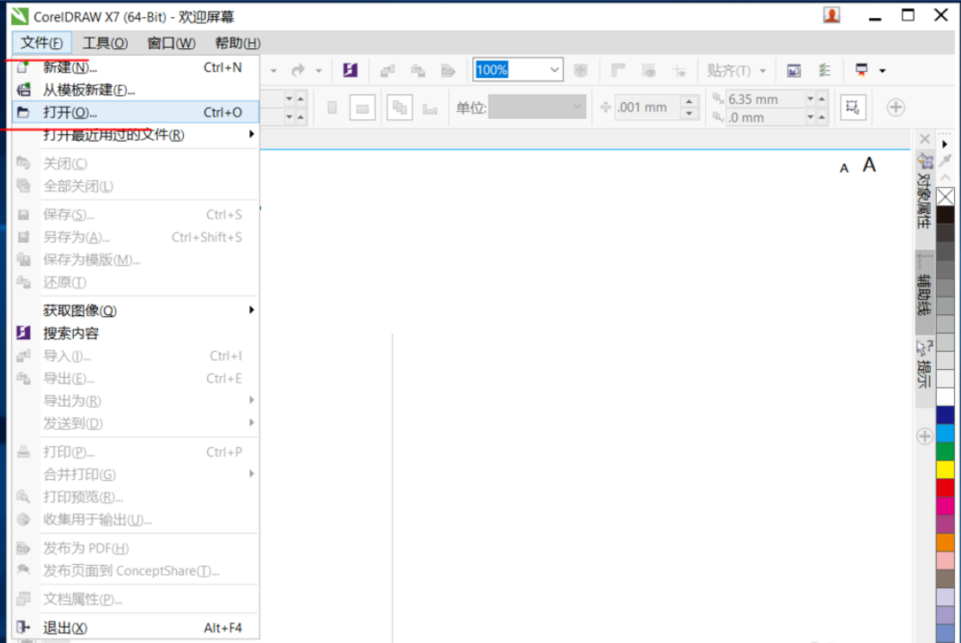Open the Options checklist icon
This screenshot has width=961, height=643.
tap(824, 70)
